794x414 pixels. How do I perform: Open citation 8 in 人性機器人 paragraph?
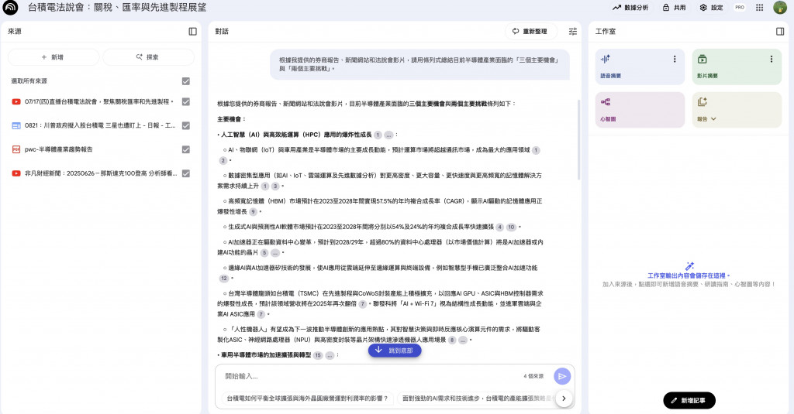point(452,340)
